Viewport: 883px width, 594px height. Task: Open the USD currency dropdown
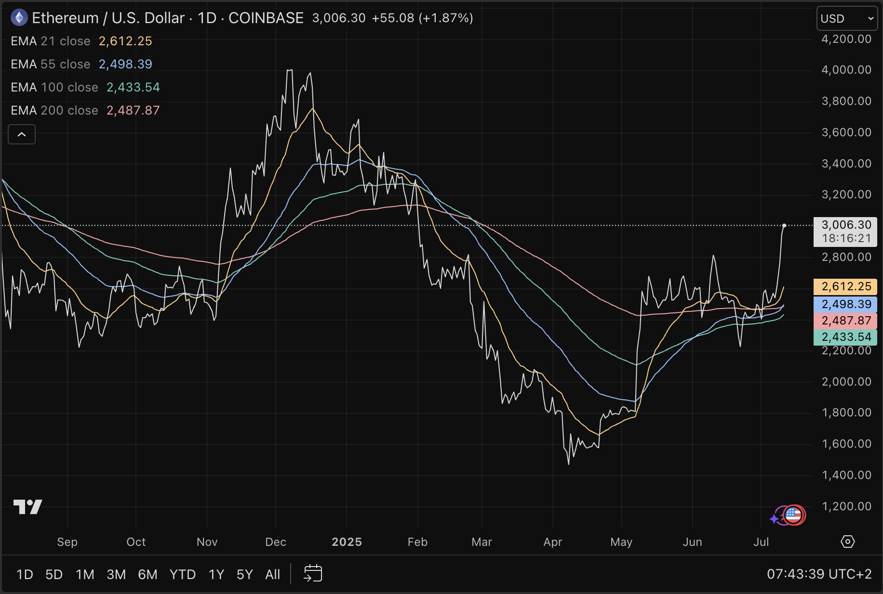pos(846,19)
